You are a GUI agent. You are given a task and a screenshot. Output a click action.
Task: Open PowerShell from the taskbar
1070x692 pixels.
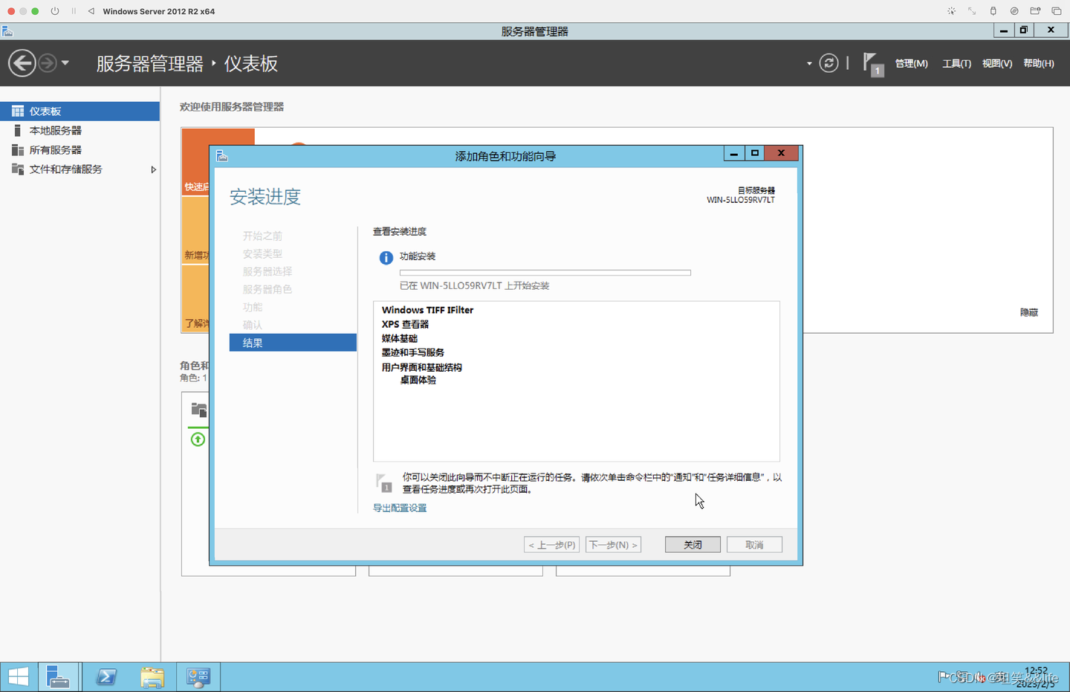click(106, 677)
